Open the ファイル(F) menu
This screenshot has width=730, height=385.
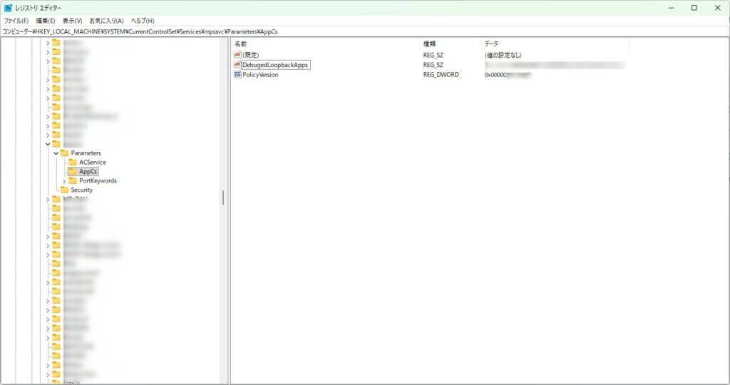pos(16,21)
